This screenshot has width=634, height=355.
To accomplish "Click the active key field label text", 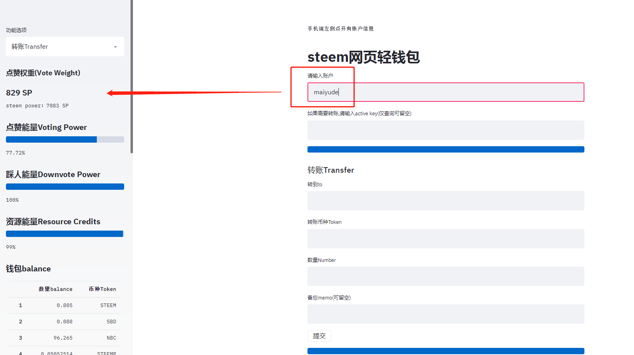I will click(359, 113).
